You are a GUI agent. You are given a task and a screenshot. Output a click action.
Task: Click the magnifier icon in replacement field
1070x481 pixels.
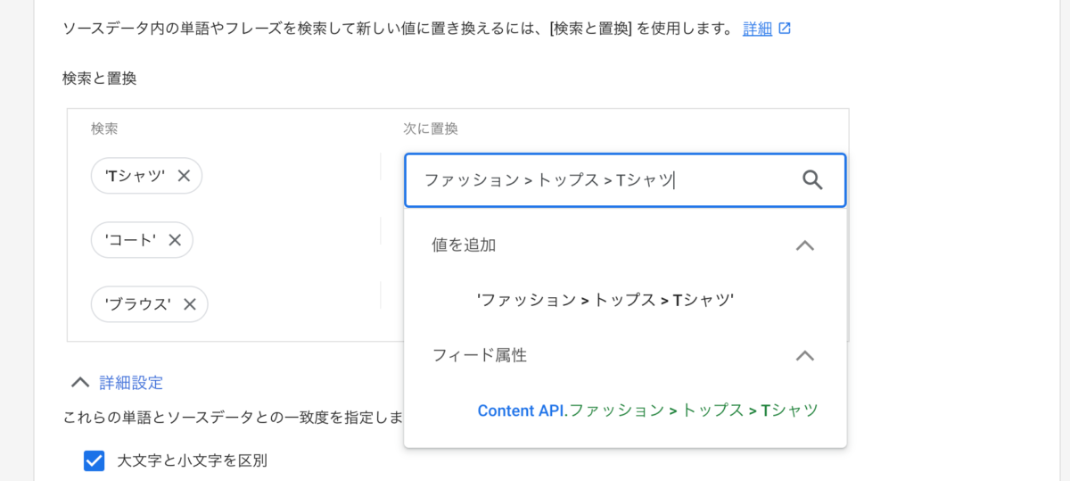point(811,180)
